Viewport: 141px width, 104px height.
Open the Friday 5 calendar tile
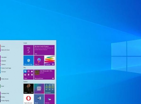tap(28, 50)
